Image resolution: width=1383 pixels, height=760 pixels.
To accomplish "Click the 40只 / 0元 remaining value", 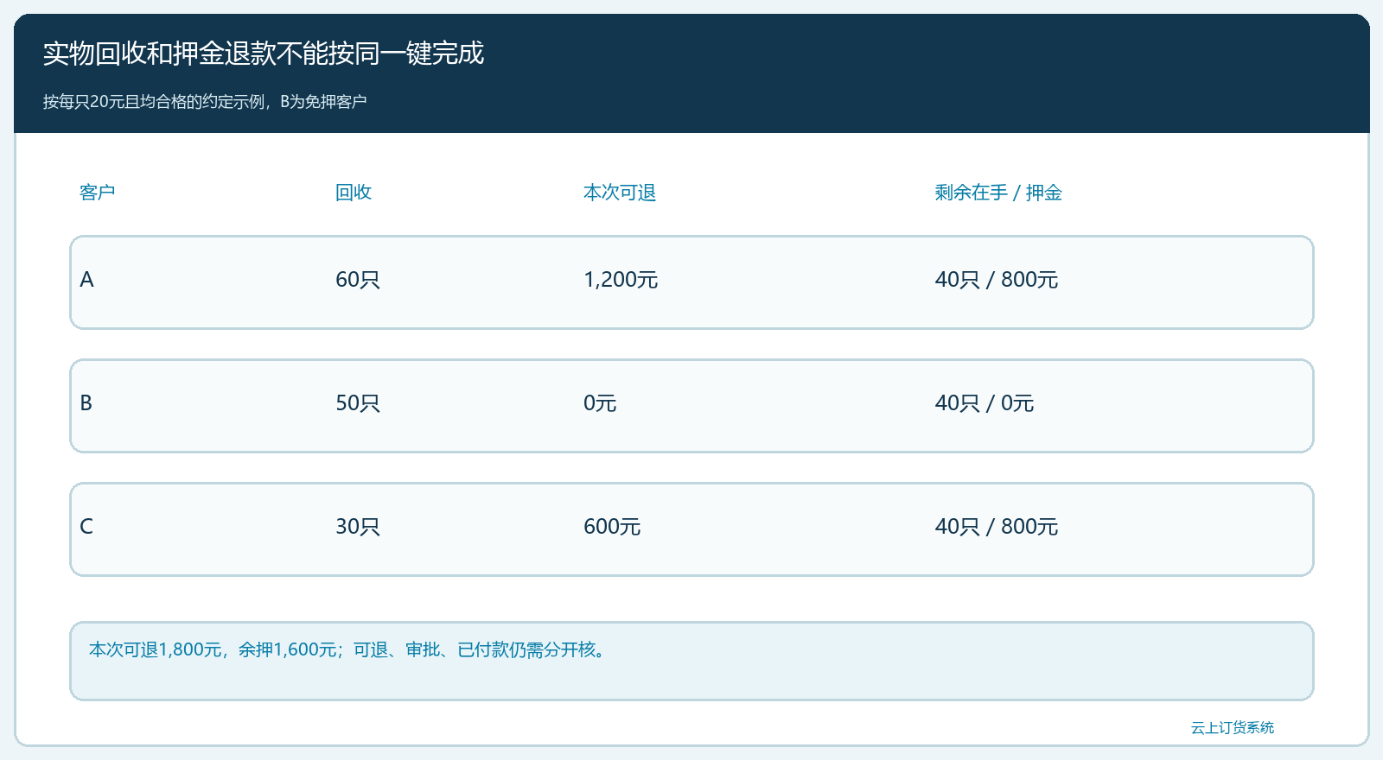I will tap(985, 403).
